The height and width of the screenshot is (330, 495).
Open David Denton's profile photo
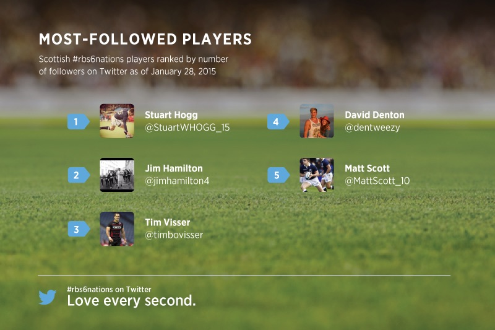point(317,121)
